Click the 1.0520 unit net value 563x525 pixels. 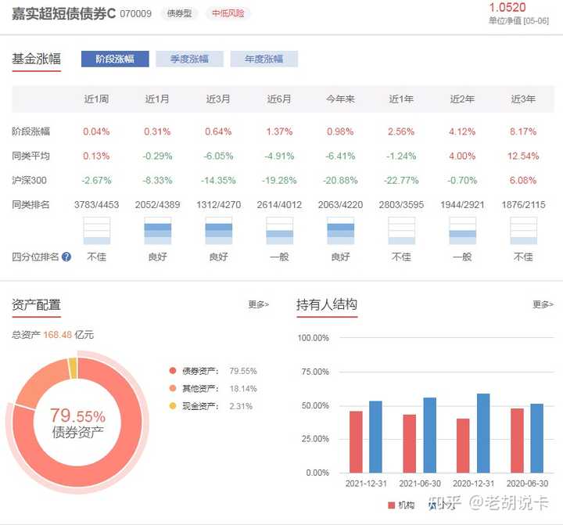pyautogui.click(x=507, y=7)
